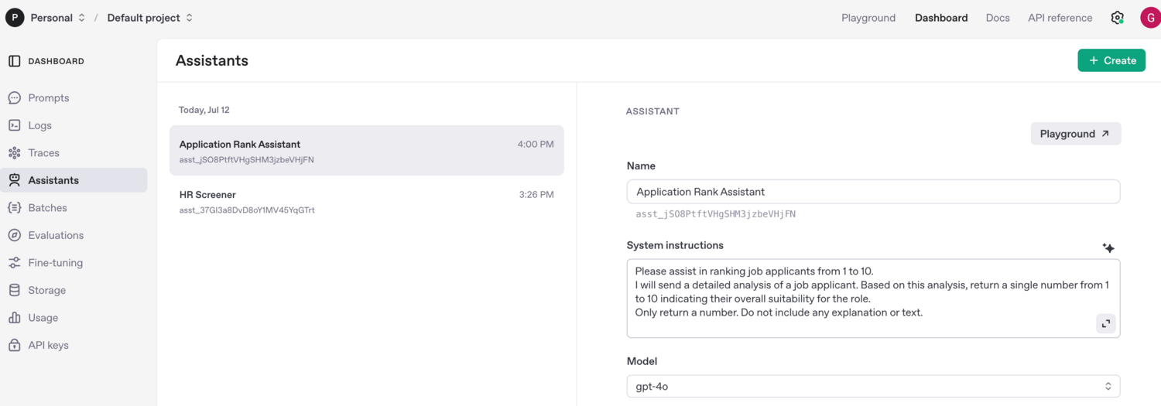The height and width of the screenshot is (406, 1161).
Task: Open Fine-tuning in the sidebar
Action: coord(74,263)
